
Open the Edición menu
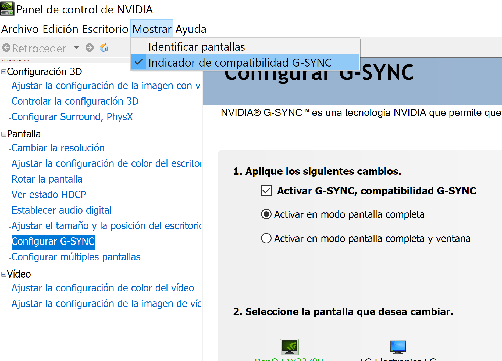tap(60, 29)
